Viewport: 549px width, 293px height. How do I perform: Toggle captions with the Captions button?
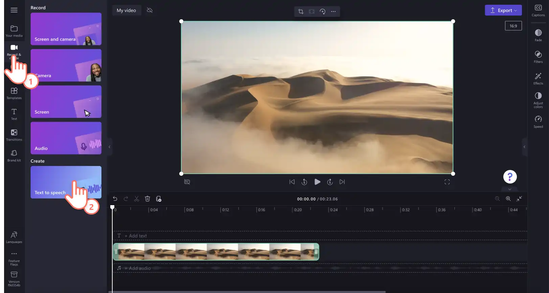coord(538,10)
